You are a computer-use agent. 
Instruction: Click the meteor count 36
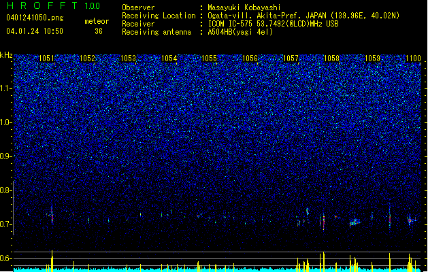tap(99, 31)
